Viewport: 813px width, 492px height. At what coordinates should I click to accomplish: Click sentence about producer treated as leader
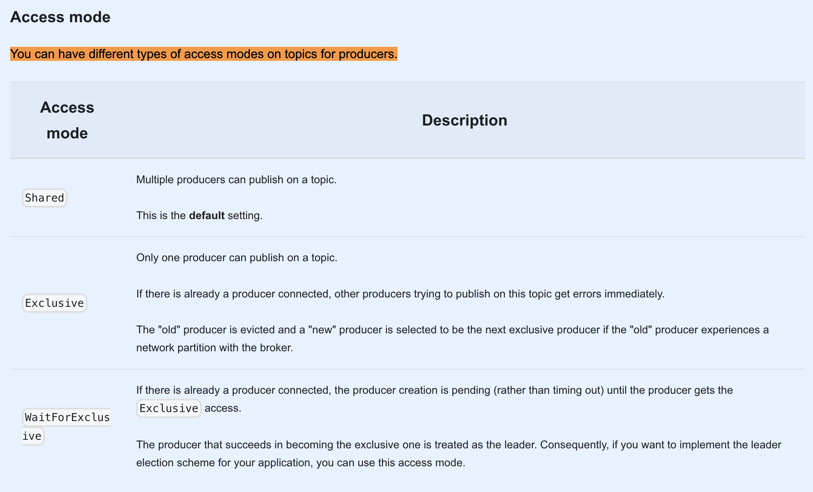coord(458,445)
